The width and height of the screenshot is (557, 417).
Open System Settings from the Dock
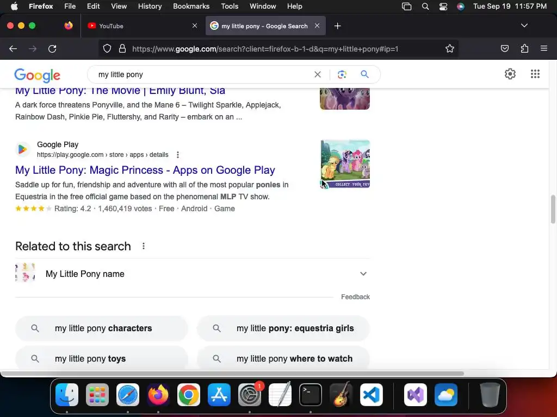tap(250, 395)
